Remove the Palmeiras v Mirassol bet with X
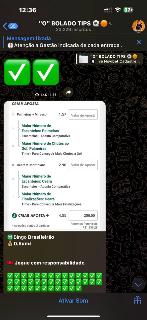147x320 pixels. [x=13, y=114]
